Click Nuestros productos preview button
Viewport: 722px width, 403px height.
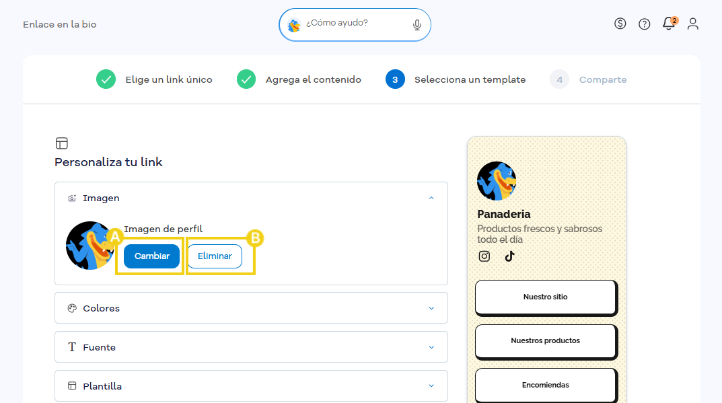(x=546, y=341)
